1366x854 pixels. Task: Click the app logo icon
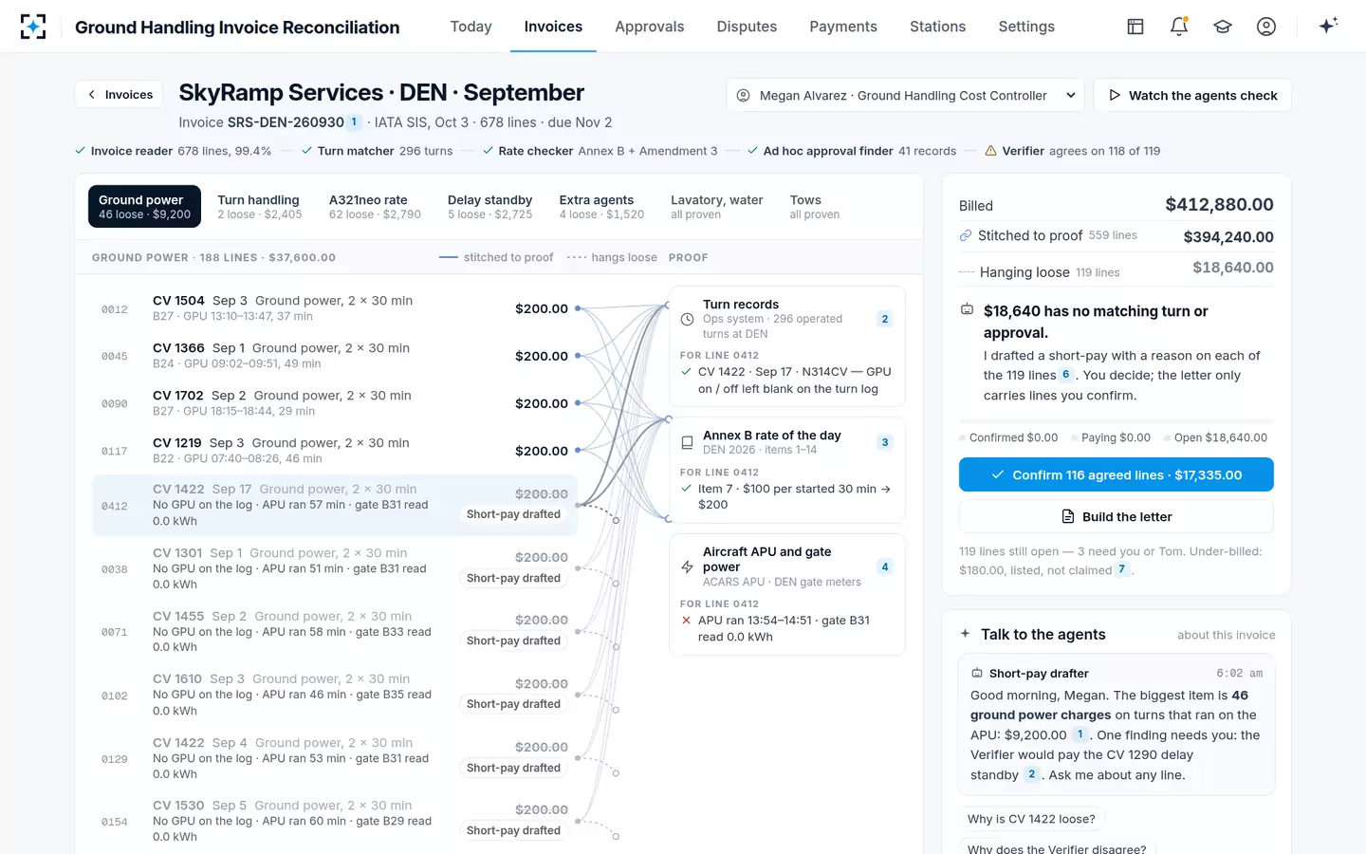[33, 27]
